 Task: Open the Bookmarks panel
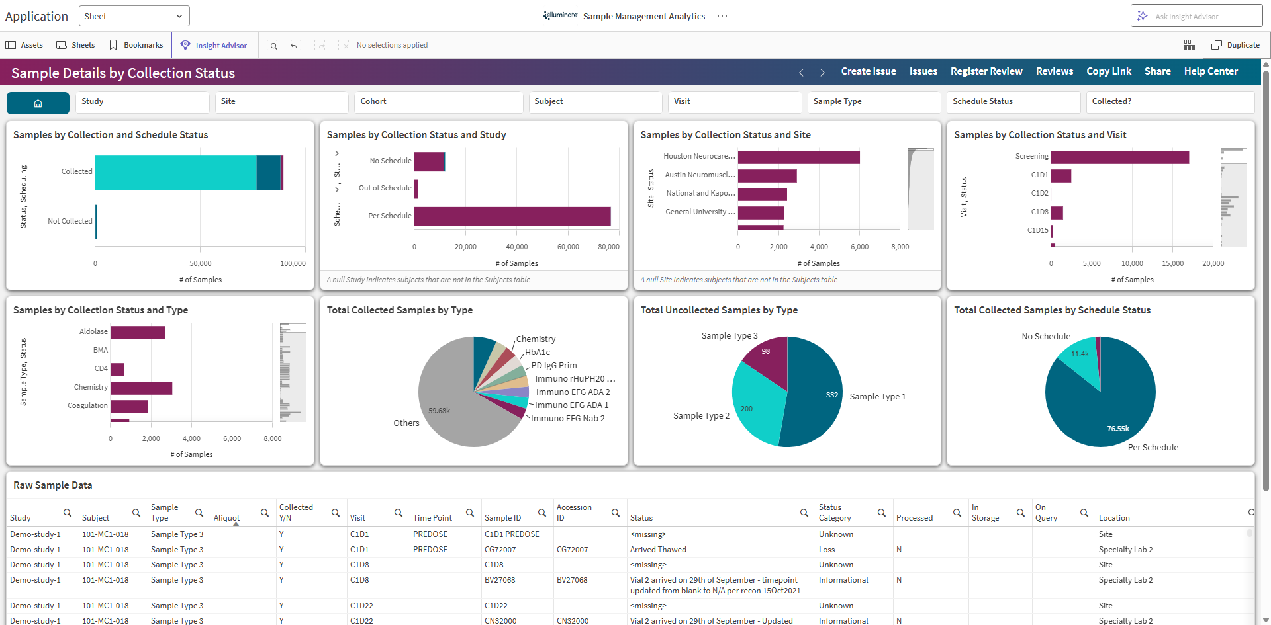pyautogui.click(x=136, y=45)
